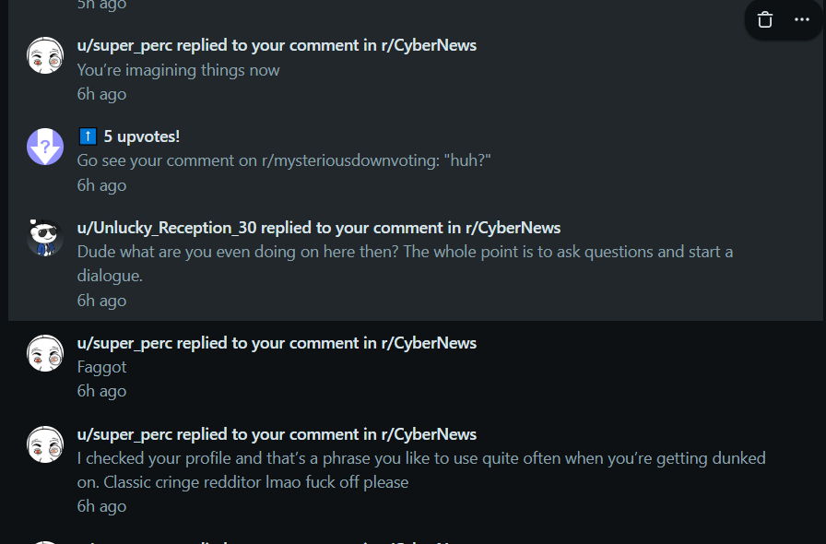Image resolution: width=826 pixels, height=544 pixels.
Task: Click the blue up-arrow emoji before "5 upvotes!"
Action: point(88,136)
